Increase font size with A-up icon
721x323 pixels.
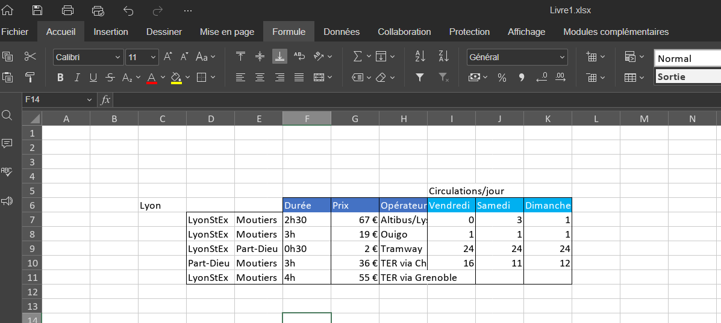(x=168, y=57)
